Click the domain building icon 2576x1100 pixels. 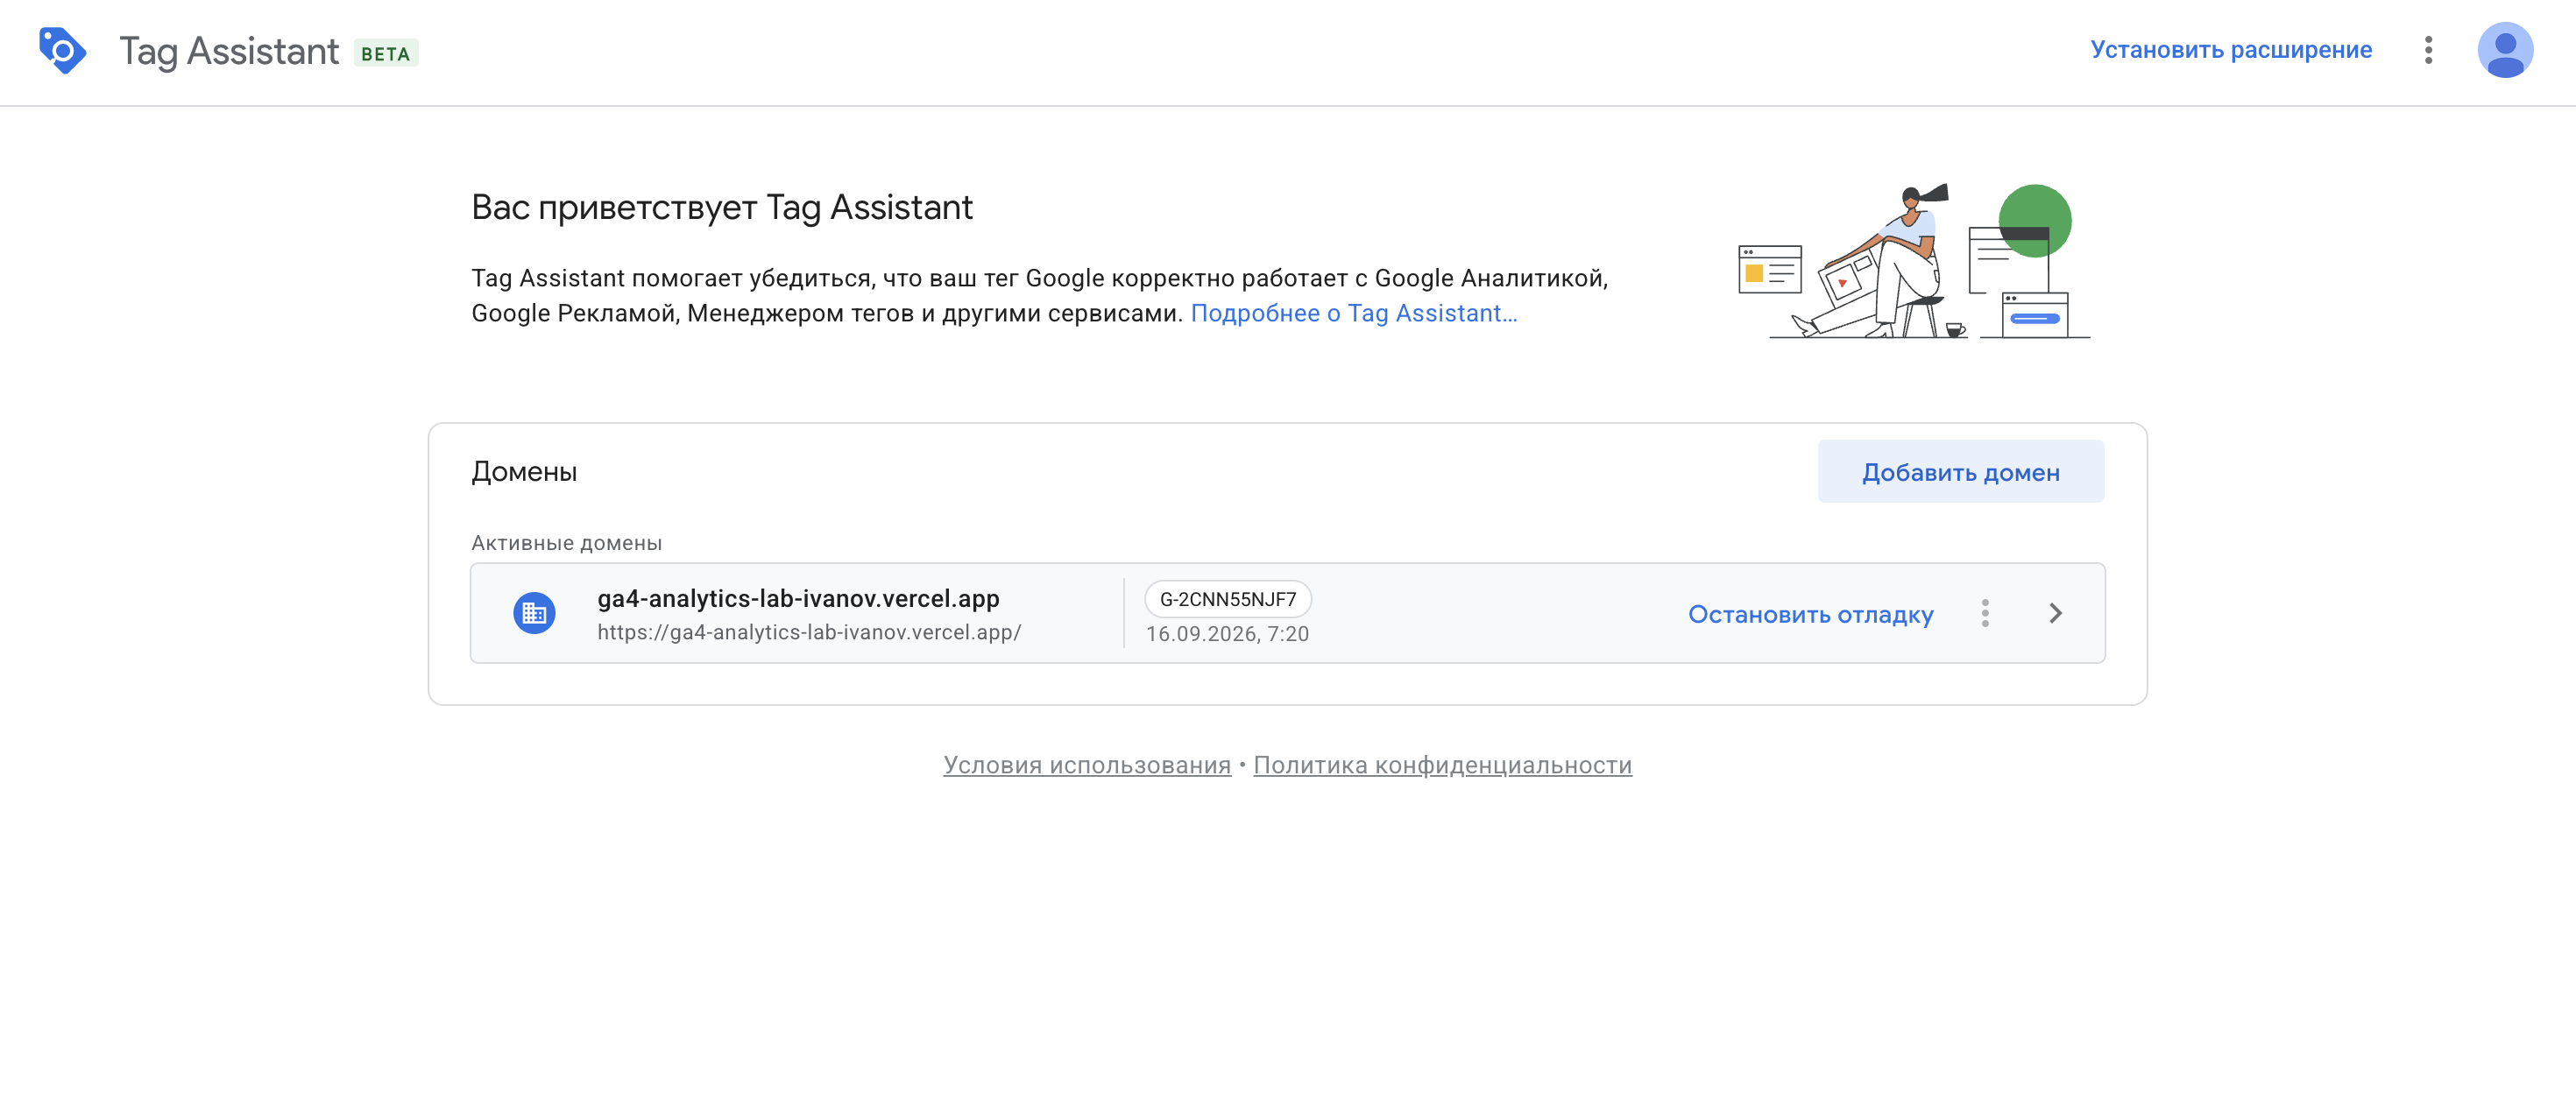point(534,613)
